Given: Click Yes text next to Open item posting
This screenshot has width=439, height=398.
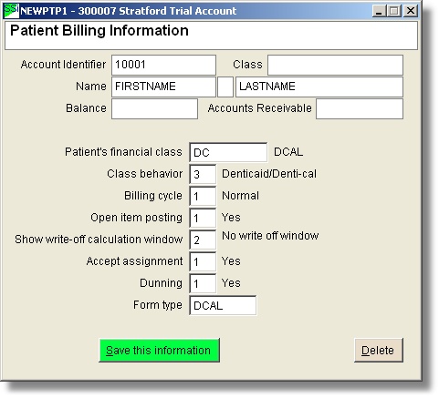Looking at the screenshot, I should pos(231,218).
